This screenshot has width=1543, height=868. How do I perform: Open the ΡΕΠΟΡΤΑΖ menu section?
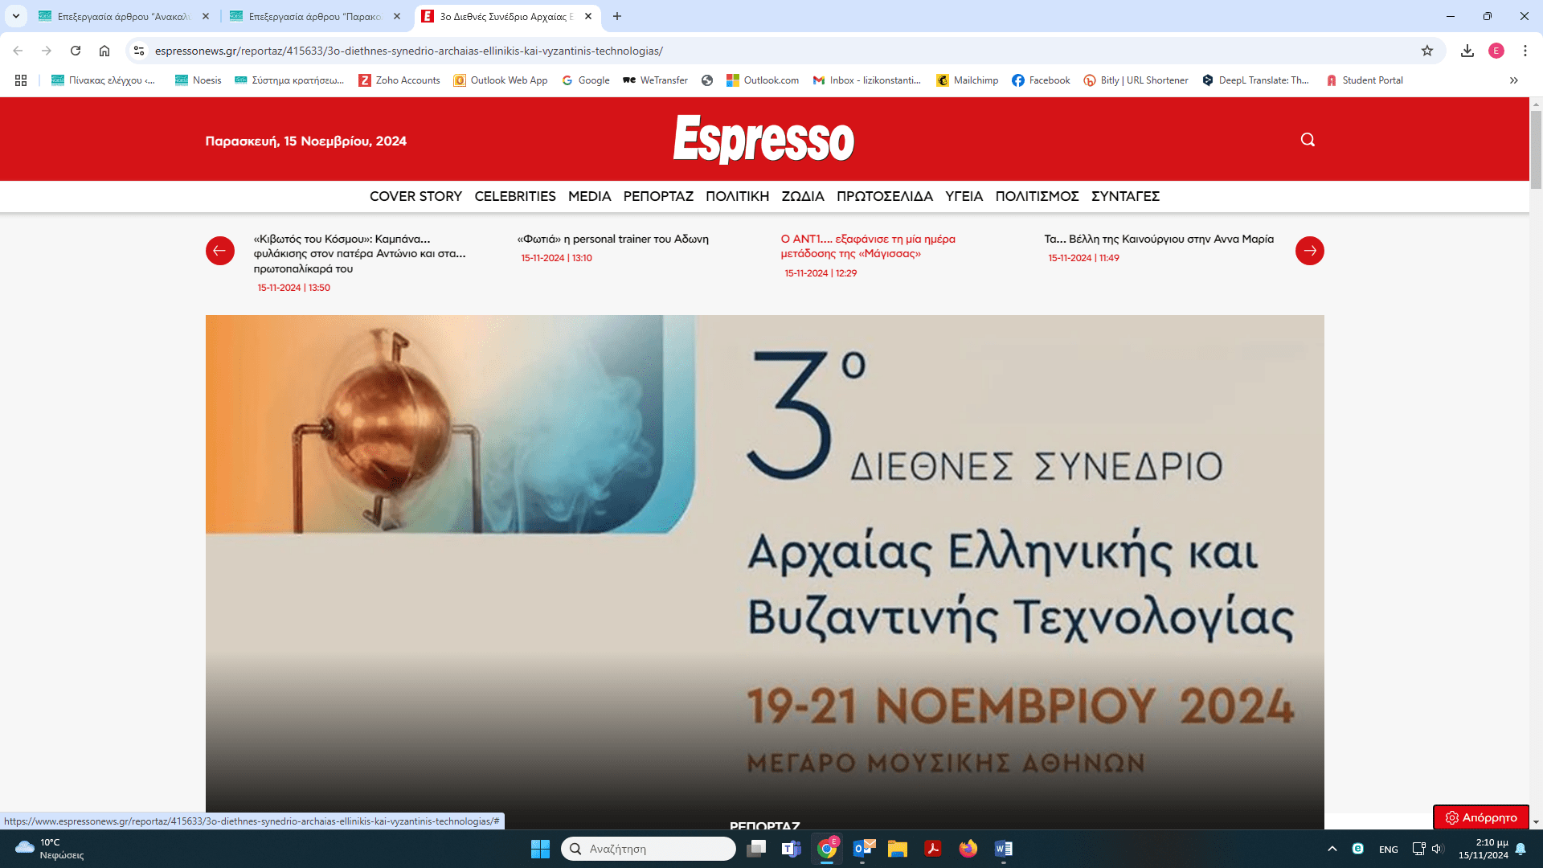tap(657, 196)
